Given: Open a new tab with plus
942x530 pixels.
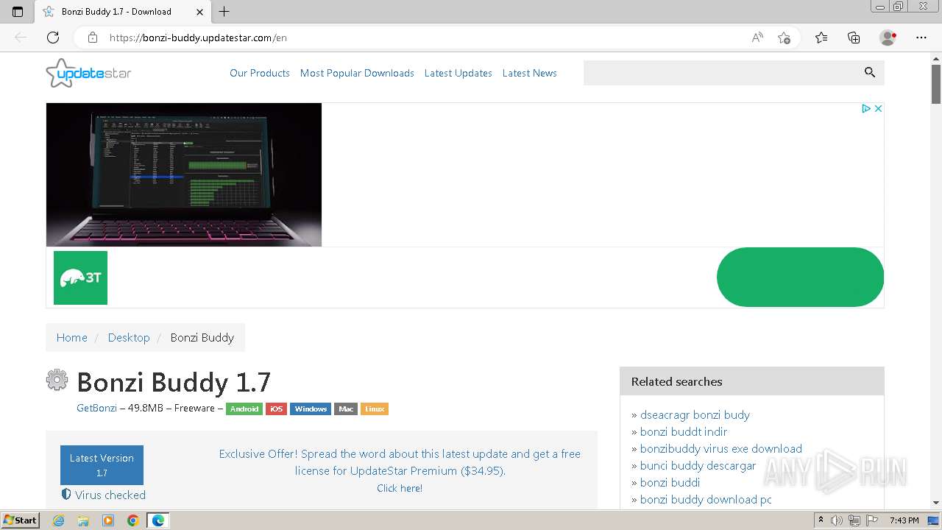Looking at the screenshot, I should click(x=224, y=12).
